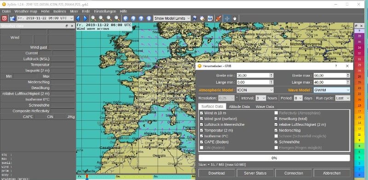This screenshot has height=180, width=368.
Task: Move the map up with round arrow
Action: tap(141, 18)
